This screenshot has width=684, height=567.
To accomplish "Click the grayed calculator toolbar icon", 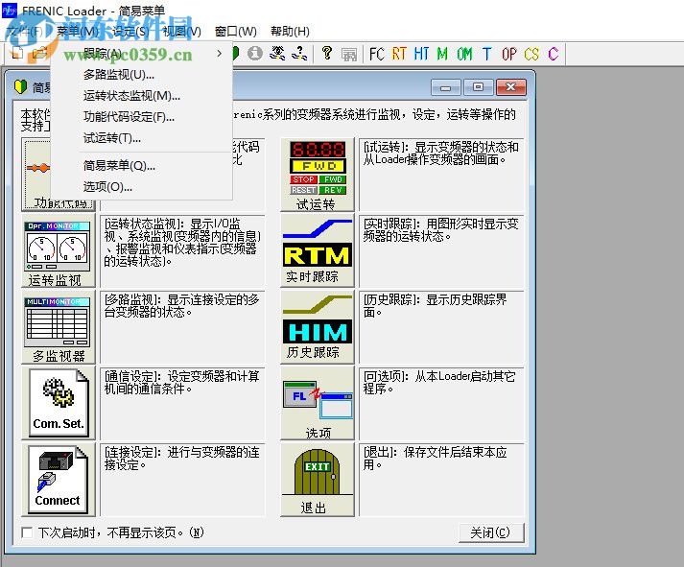I will 348,54.
